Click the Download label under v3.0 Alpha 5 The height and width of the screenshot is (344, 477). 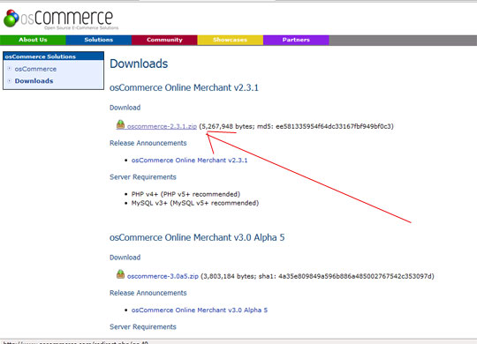(125, 258)
